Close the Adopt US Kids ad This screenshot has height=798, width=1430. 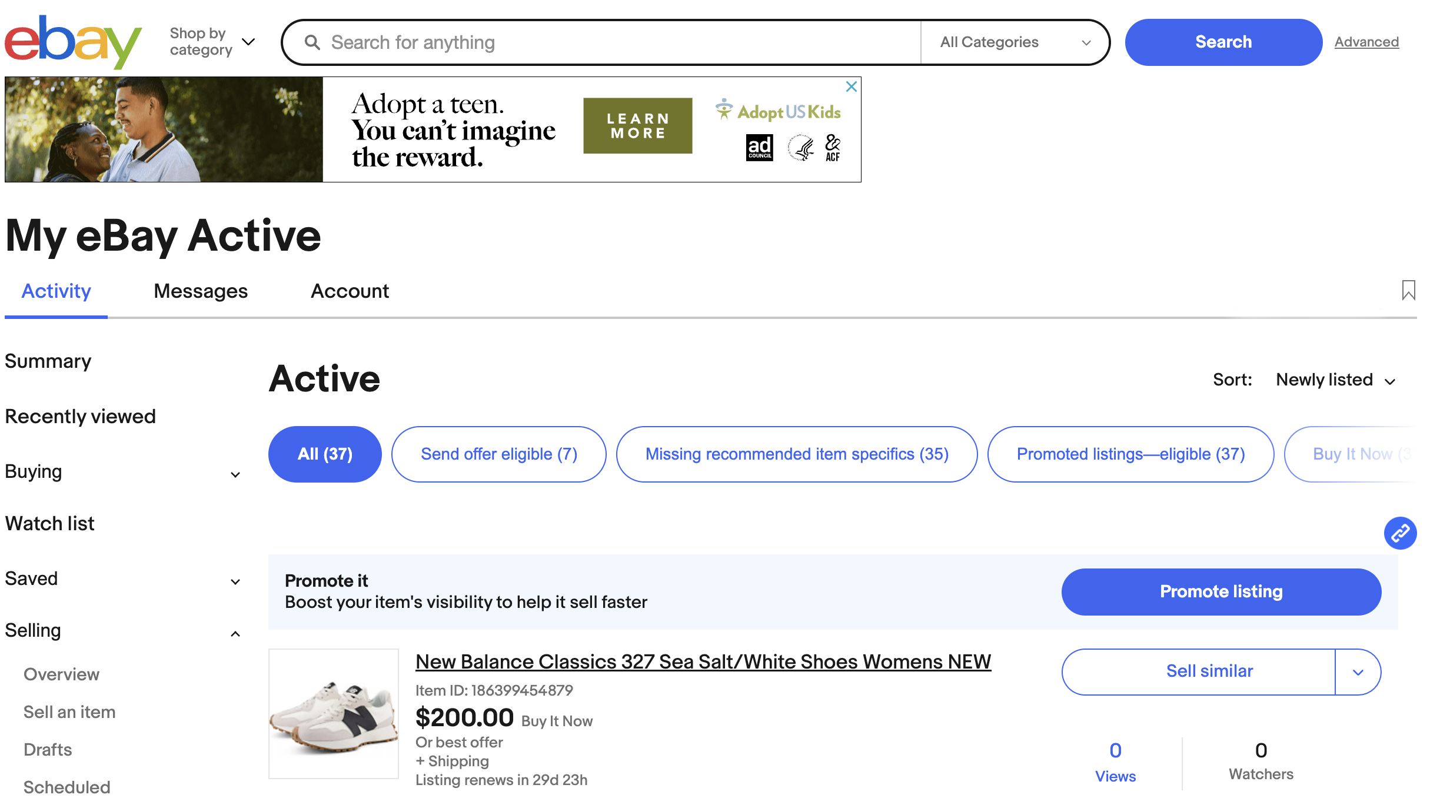tap(851, 87)
